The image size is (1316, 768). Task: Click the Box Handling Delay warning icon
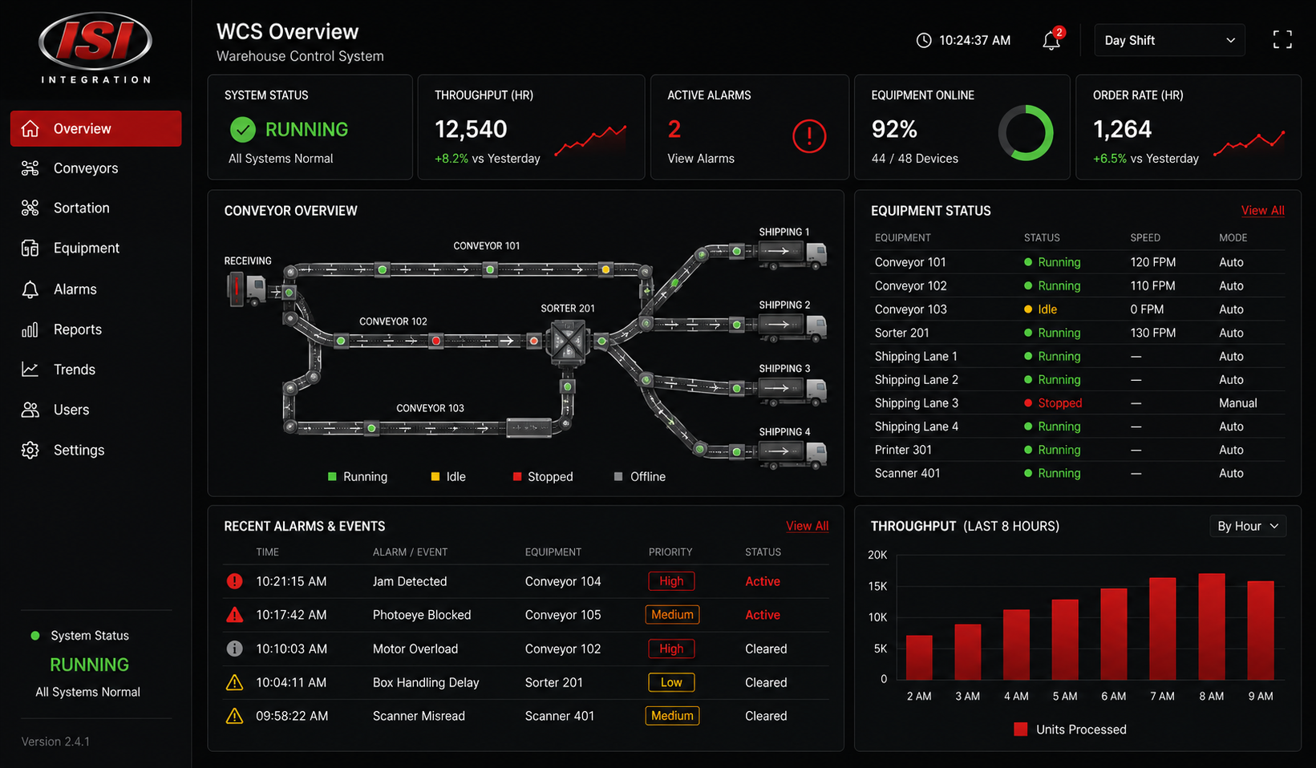pos(234,682)
